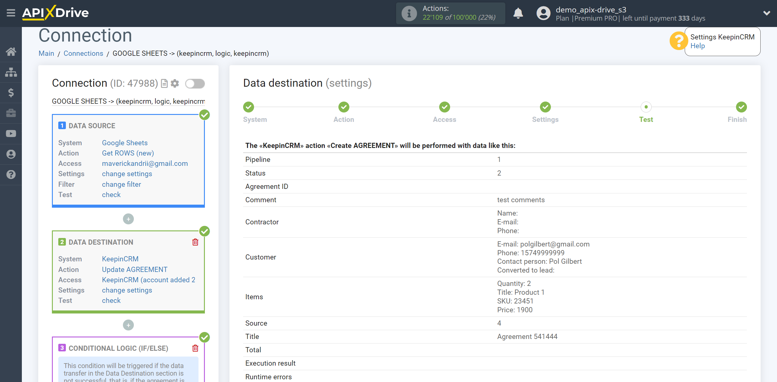Image resolution: width=777 pixels, height=382 pixels.
Task: Open the maverickandrii@gmail.com access link
Action: point(145,163)
